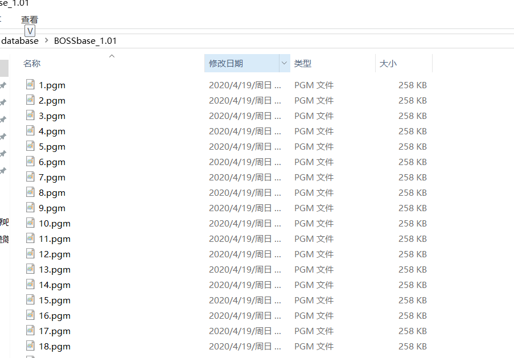The image size is (514, 358).
Task: Select the file name 4.pgm
Action: pyautogui.click(x=52, y=131)
